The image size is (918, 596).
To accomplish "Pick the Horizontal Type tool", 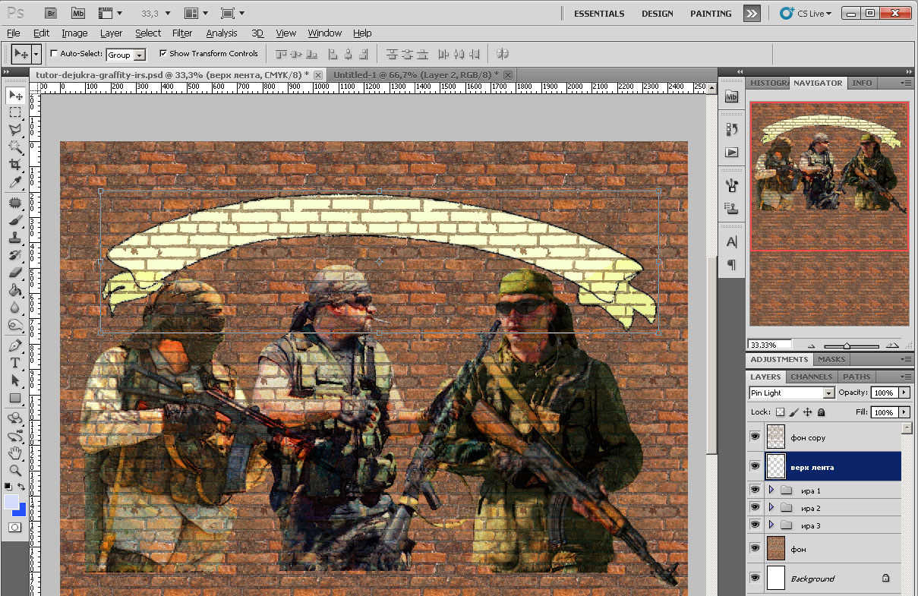I will [x=14, y=363].
